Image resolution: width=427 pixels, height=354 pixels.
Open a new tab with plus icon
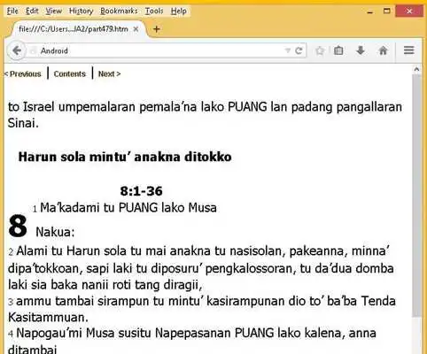pos(157,29)
